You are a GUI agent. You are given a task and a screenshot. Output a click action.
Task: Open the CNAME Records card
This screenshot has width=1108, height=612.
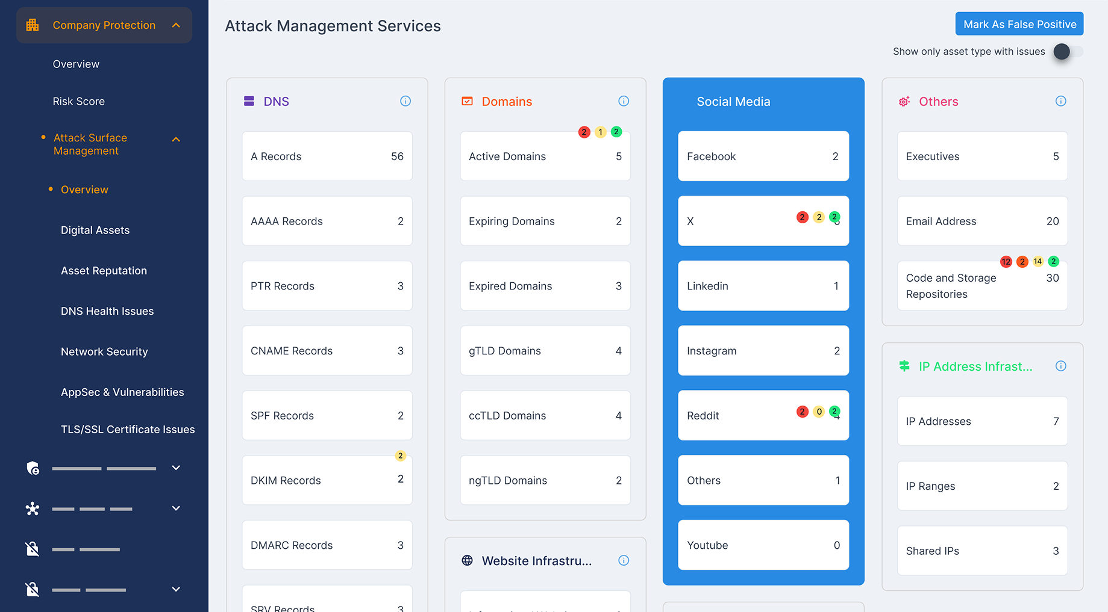(x=327, y=351)
